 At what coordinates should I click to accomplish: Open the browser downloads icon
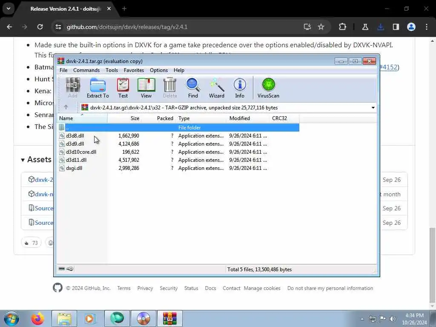tap(380, 27)
